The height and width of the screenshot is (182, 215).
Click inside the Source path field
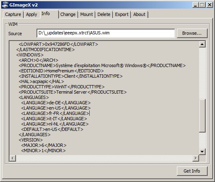point(106,33)
